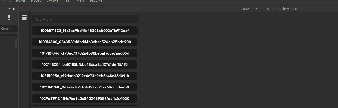Close the left docked panel

pos(14,9)
